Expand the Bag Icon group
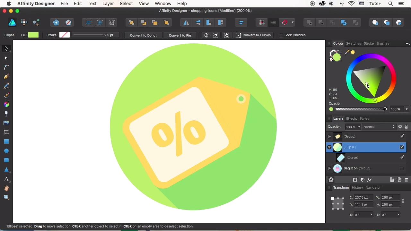This screenshot has height=231, width=411. click(329, 168)
